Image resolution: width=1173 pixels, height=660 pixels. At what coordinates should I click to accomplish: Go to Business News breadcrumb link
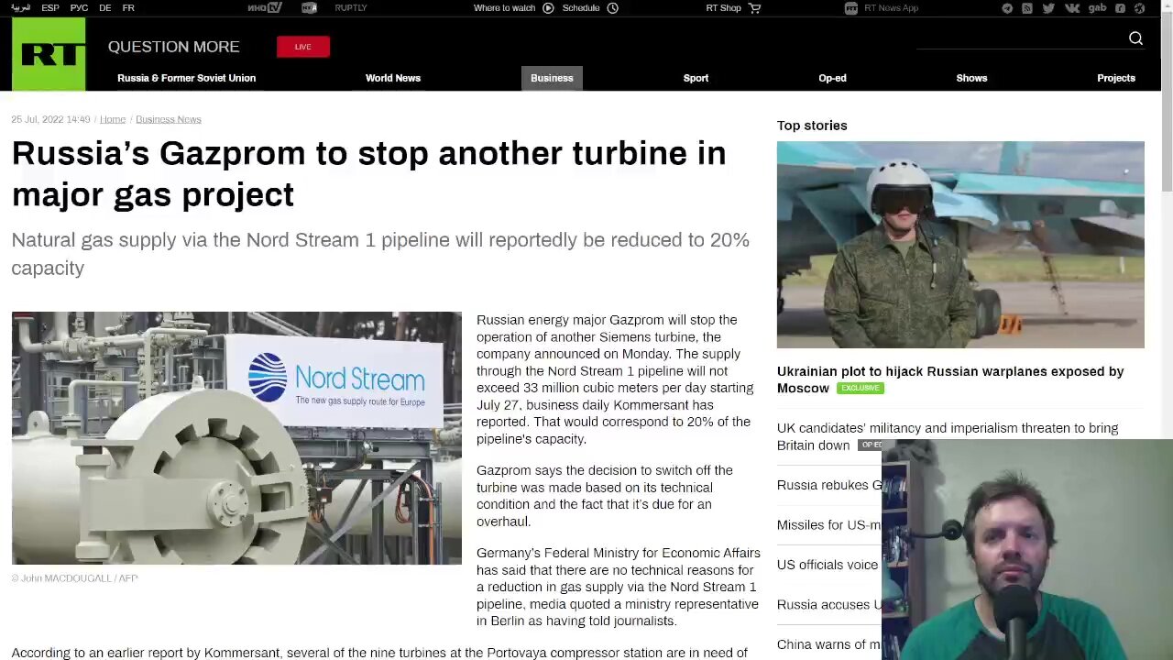click(x=169, y=119)
